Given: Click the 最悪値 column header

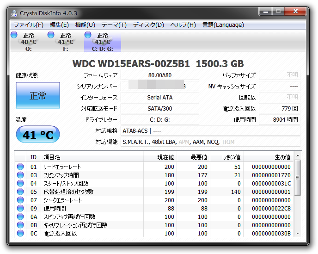Looking at the screenshot, I should coord(194,157).
